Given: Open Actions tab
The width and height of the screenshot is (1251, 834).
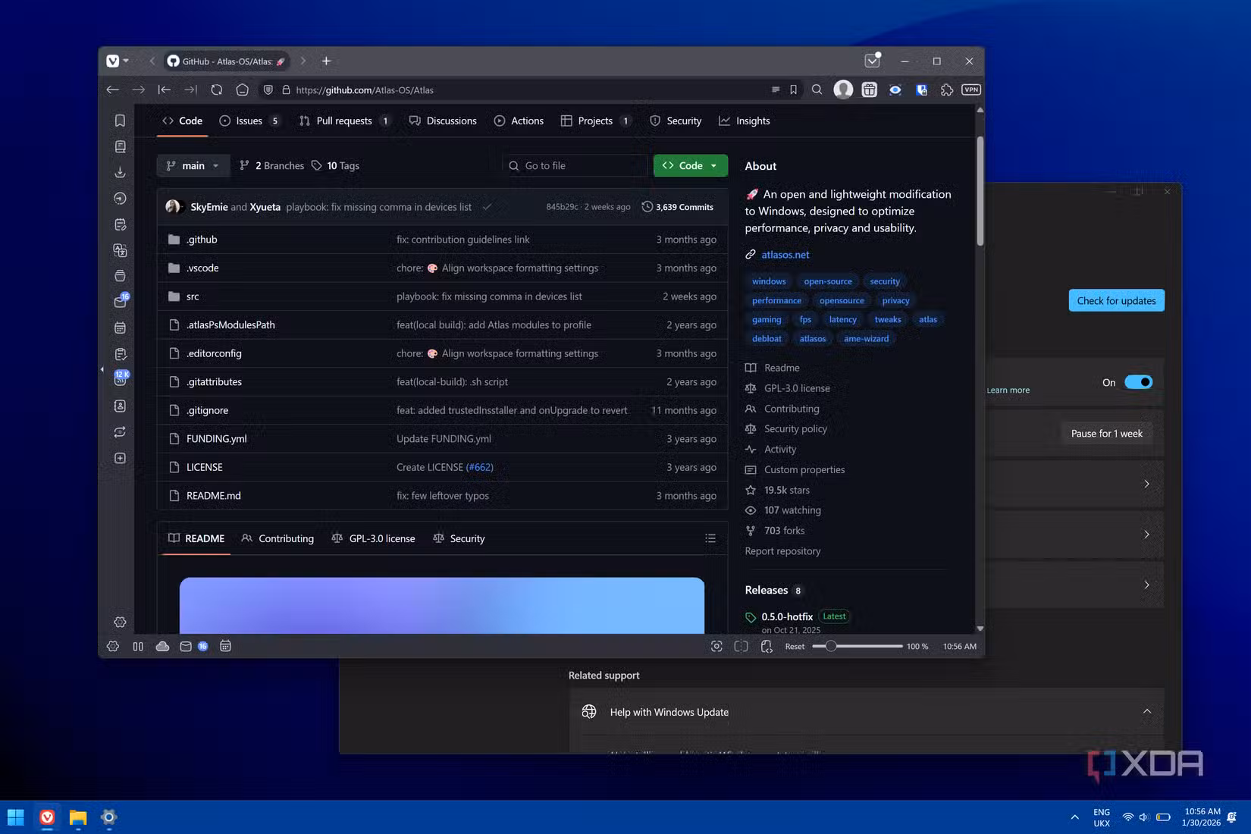Looking at the screenshot, I should [x=519, y=121].
